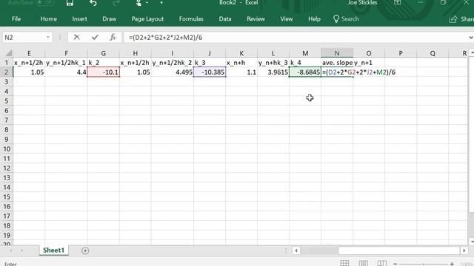Select row 2 header

7,72
